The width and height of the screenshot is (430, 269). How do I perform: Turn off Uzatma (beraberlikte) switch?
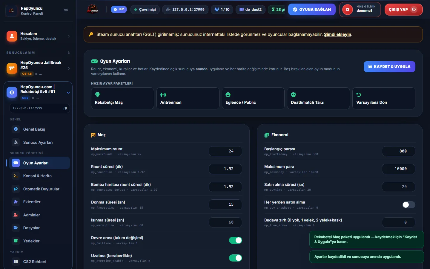pos(236,258)
